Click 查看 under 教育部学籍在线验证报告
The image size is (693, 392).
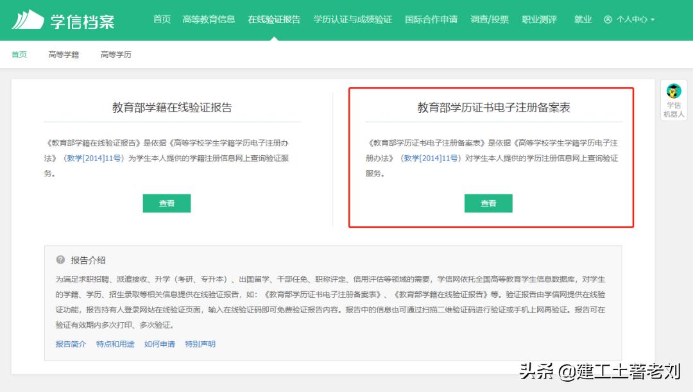tap(166, 203)
